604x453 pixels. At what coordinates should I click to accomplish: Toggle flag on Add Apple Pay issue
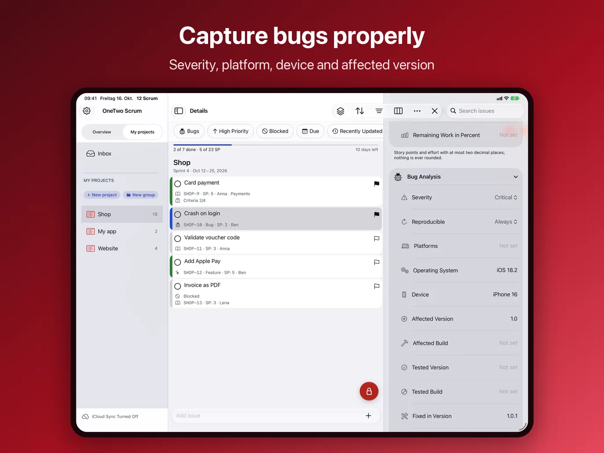tap(377, 262)
